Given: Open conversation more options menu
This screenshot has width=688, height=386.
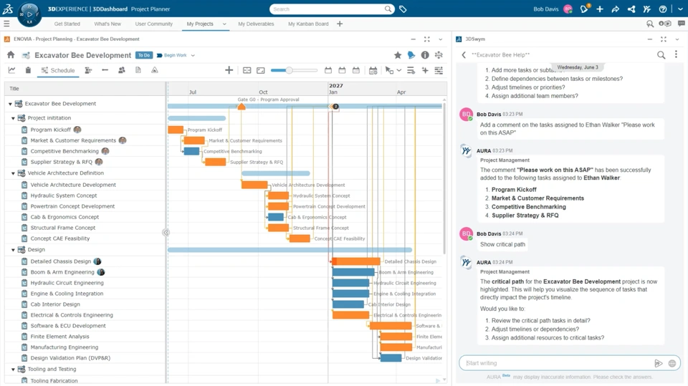Looking at the screenshot, I should click(x=676, y=54).
